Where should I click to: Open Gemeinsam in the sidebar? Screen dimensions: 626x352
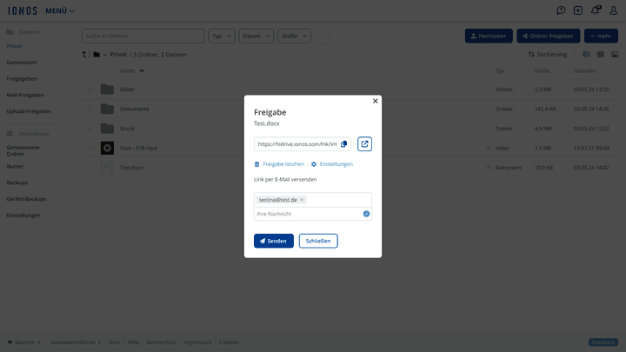pos(22,63)
